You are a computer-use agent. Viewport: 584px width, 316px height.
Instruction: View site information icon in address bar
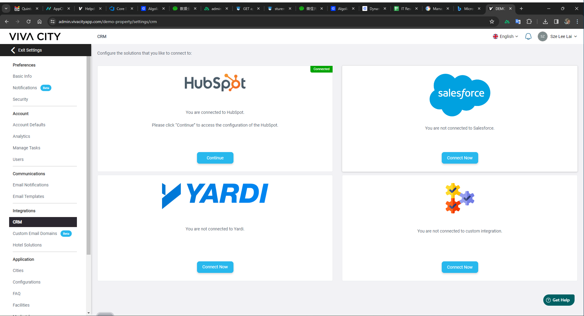point(53,22)
